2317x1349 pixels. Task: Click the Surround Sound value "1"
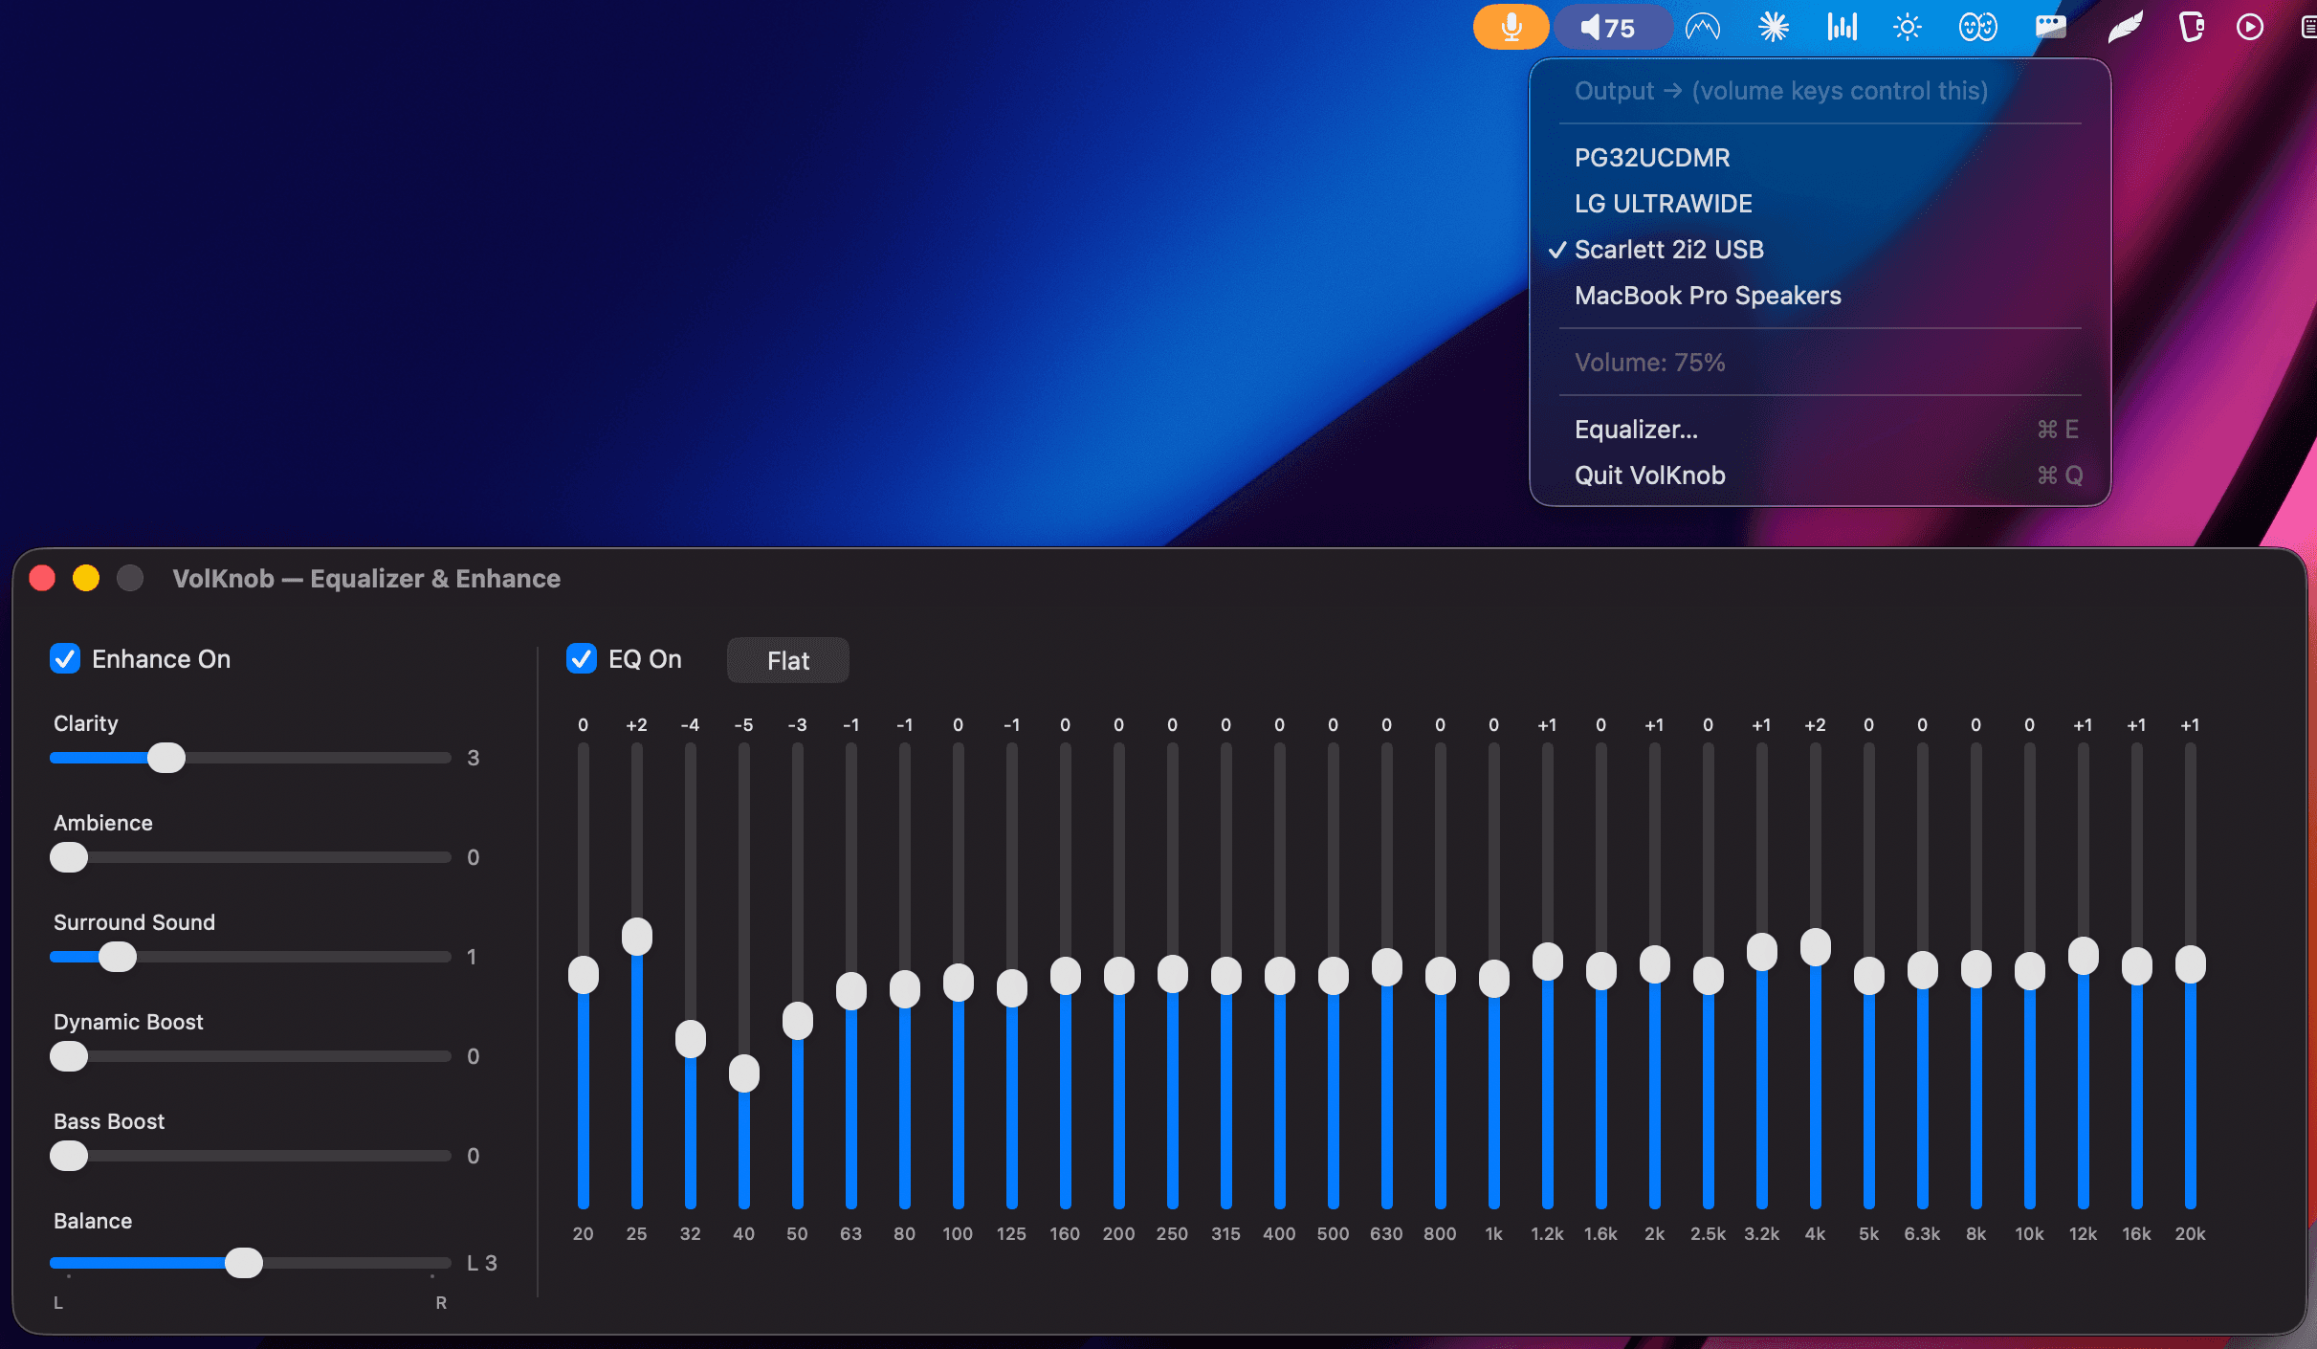[x=472, y=957]
